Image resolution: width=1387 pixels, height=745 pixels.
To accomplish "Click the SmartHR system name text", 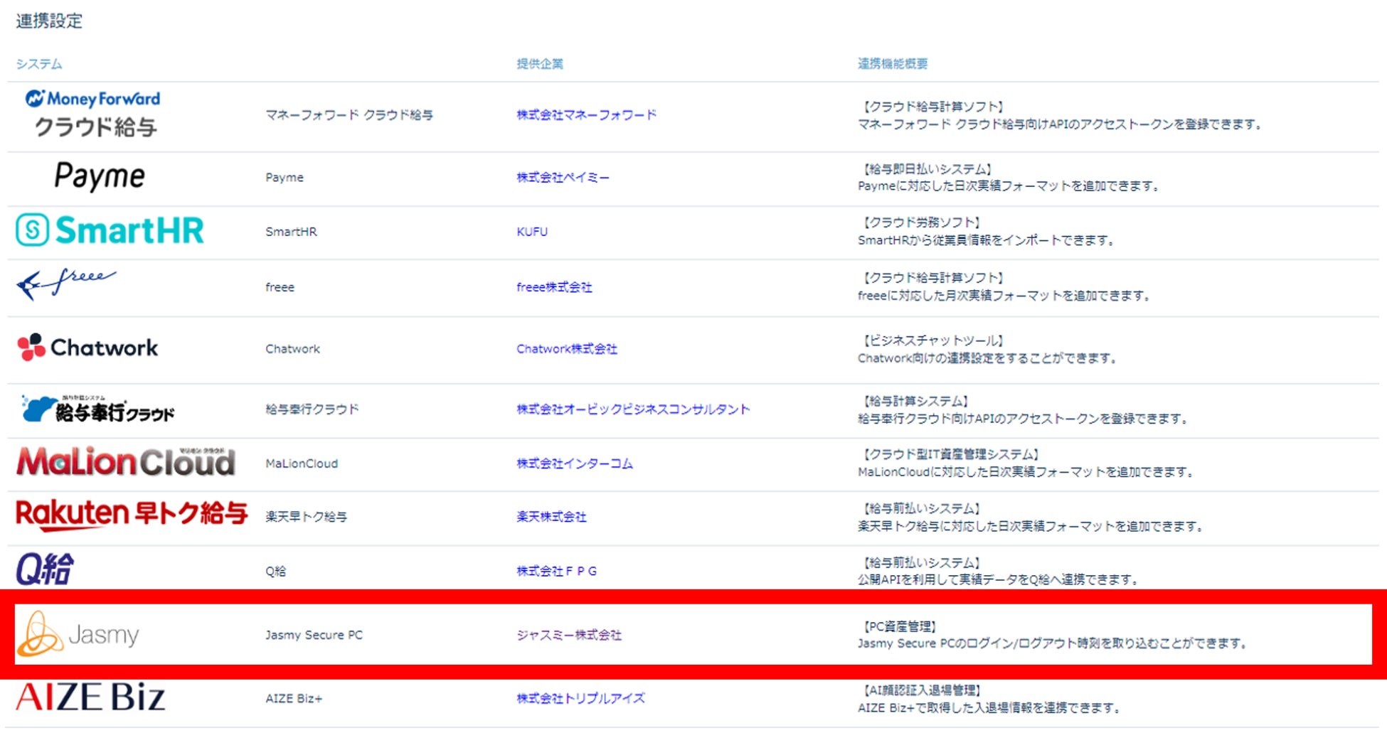I will pyautogui.click(x=292, y=232).
